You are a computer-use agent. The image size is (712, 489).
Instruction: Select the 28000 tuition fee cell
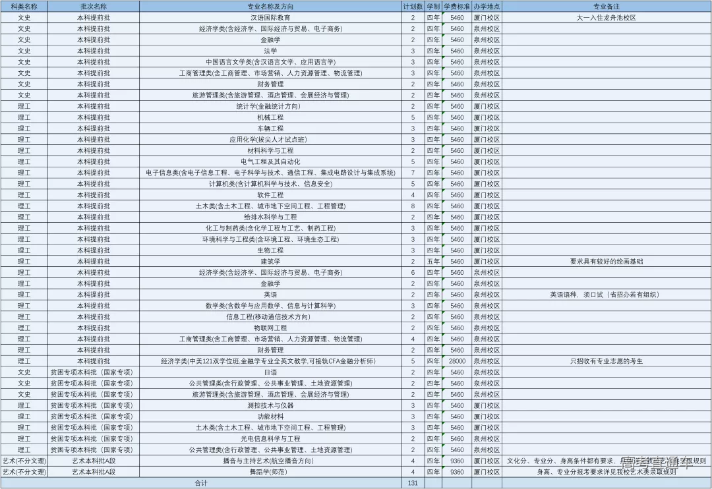tap(457, 361)
